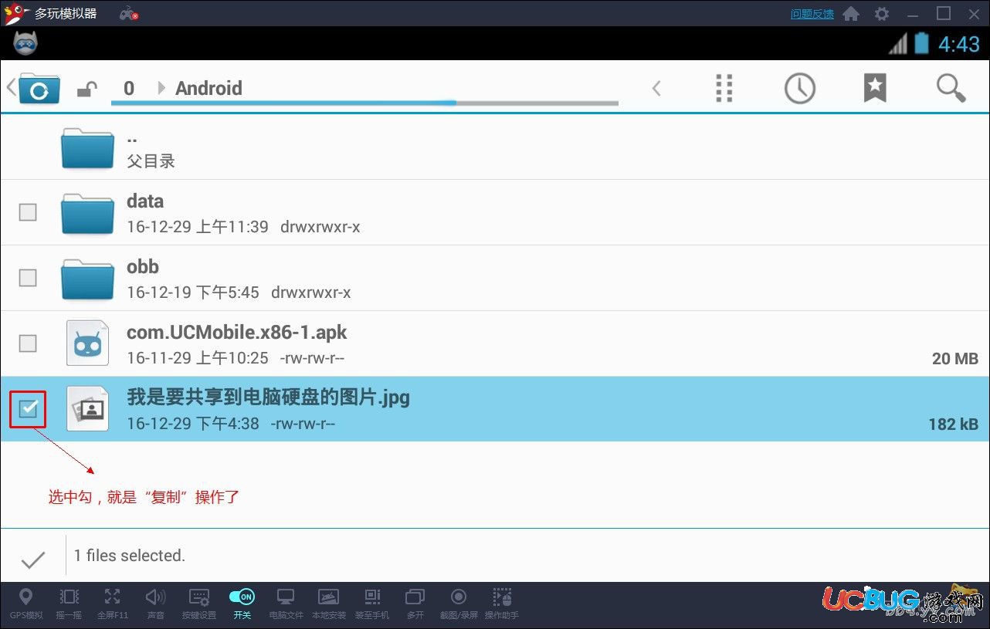
Task: Click the gamepad icon in title bar
Action: [x=128, y=14]
